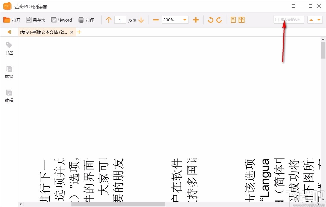Close the 新建文本文档 document tab
The width and height of the screenshot is (326, 207).
[x=72, y=32]
